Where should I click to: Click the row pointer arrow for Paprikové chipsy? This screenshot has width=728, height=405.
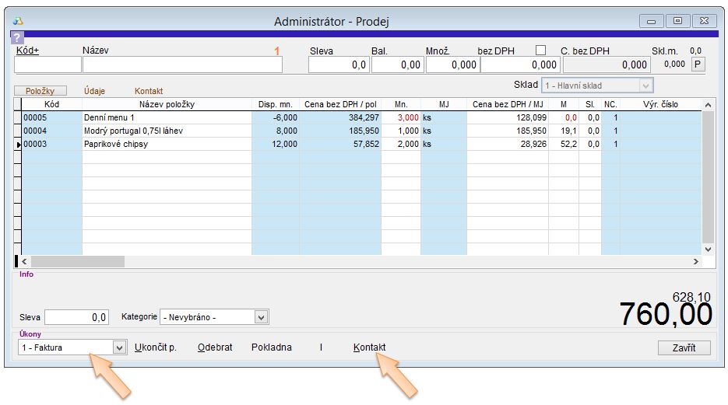19,144
